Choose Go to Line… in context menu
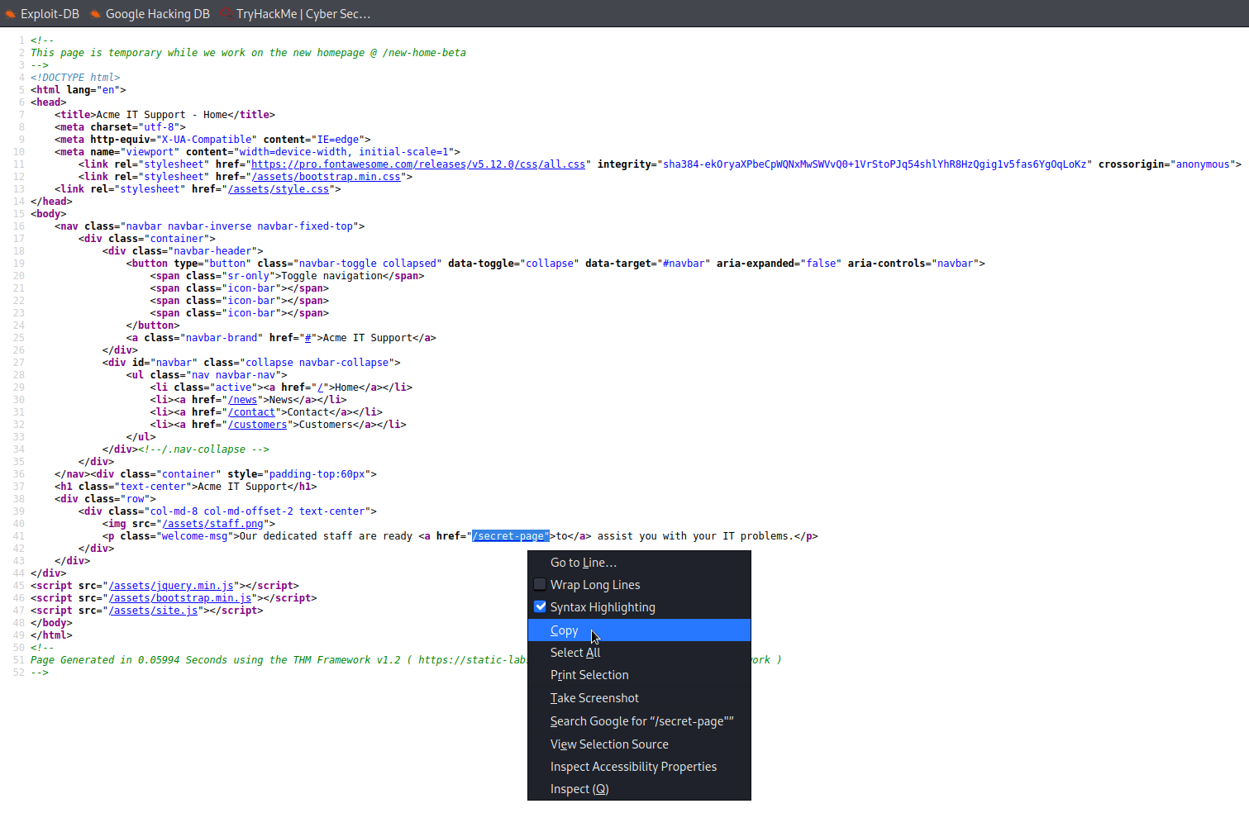 (x=639, y=563)
